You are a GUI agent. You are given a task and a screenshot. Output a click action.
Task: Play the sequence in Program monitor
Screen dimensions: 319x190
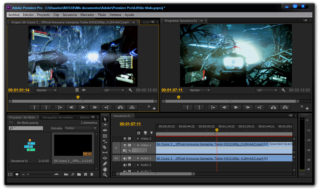pos(236,107)
